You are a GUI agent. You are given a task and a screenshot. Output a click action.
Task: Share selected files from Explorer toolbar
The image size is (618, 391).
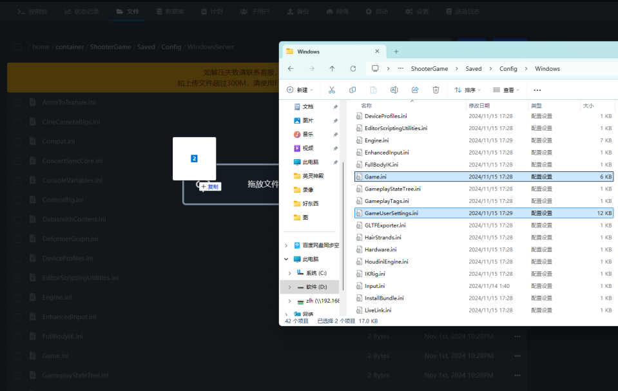(415, 90)
